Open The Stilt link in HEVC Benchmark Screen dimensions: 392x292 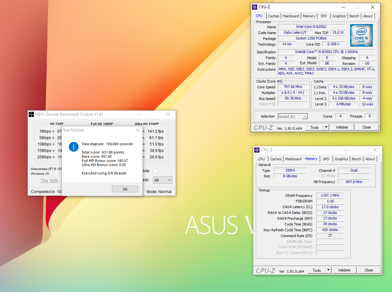pos(49,181)
